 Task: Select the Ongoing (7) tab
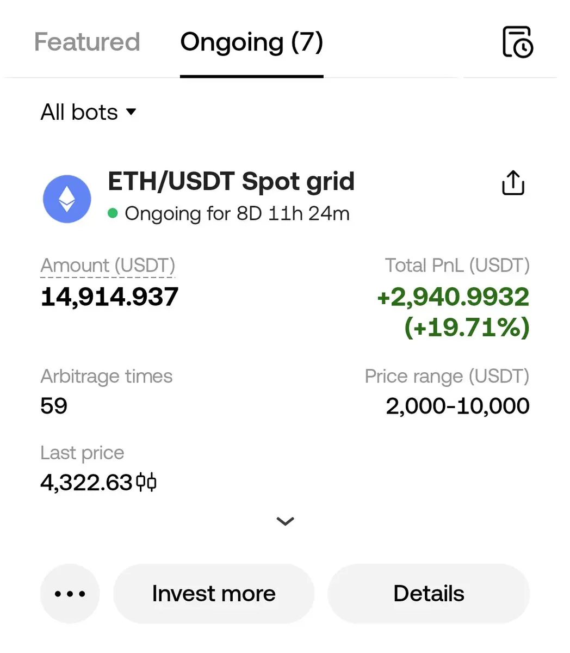252,43
